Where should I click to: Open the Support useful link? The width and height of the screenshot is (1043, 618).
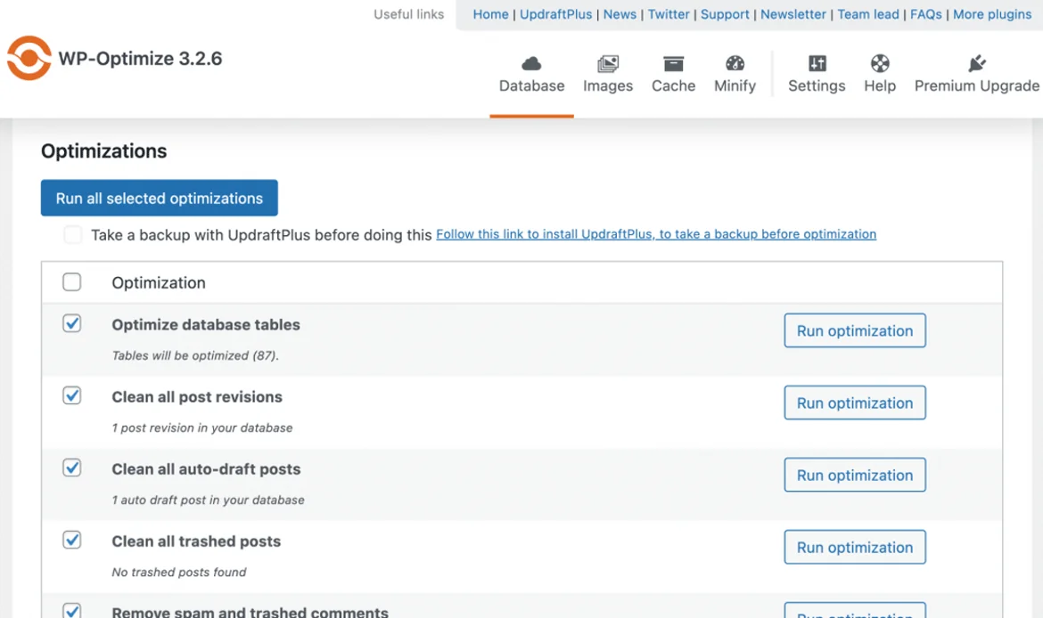click(x=725, y=14)
